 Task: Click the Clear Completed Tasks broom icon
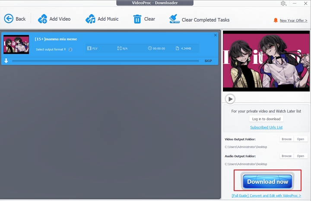coord(174,19)
